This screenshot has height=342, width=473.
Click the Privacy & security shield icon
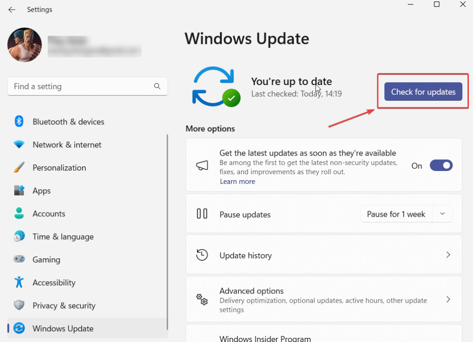(19, 305)
